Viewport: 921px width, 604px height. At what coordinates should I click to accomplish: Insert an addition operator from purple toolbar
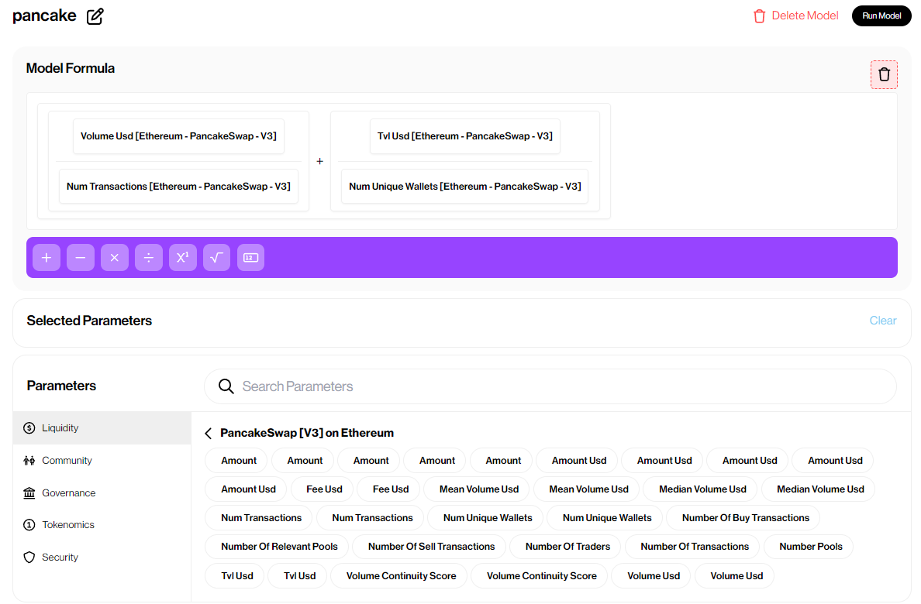(47, 258)
